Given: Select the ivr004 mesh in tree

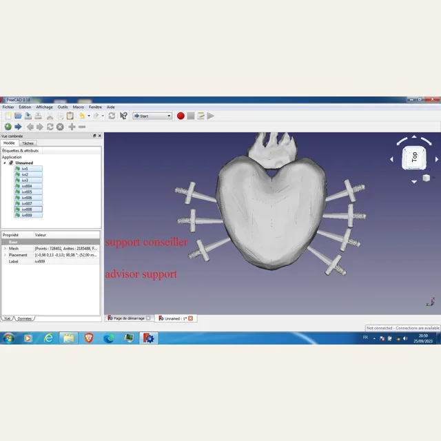Looking at the screenshot, I should (28, 186).
